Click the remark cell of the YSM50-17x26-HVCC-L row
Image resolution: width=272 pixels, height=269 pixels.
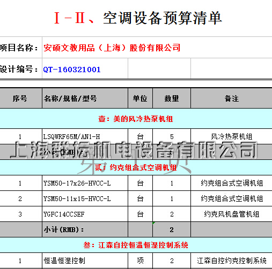pyautogui.click(x=232, y=183)
